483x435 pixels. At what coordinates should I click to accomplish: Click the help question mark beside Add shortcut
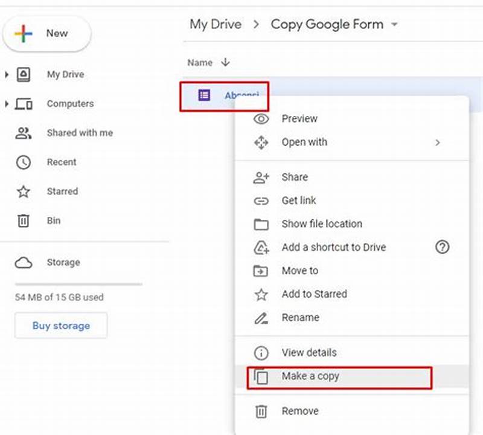tap(443, 248)
